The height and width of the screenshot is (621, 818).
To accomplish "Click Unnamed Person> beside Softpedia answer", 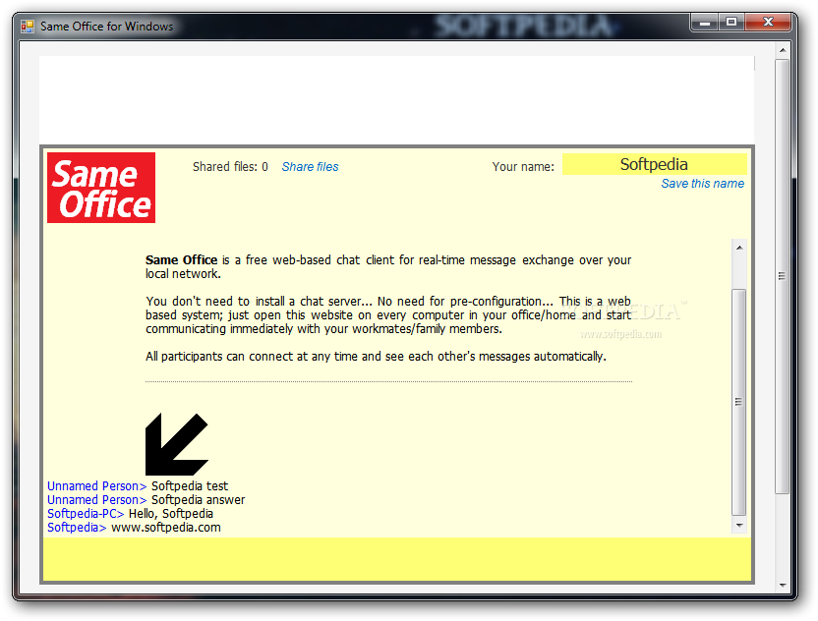I will click(x=96, y=499).
